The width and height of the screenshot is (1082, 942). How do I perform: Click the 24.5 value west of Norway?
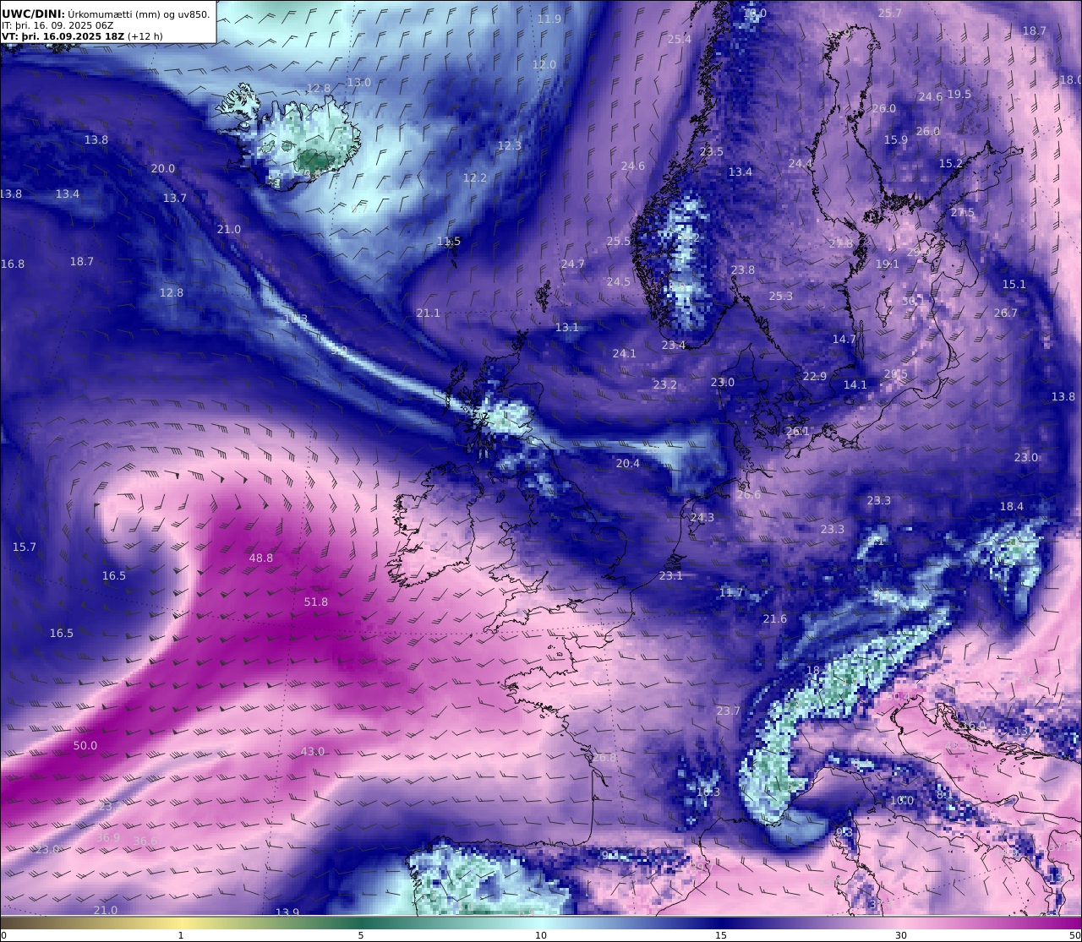pos(619,281)
